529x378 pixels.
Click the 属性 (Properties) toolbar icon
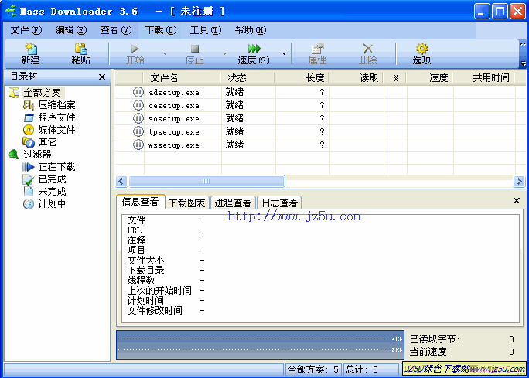(317, 54)
